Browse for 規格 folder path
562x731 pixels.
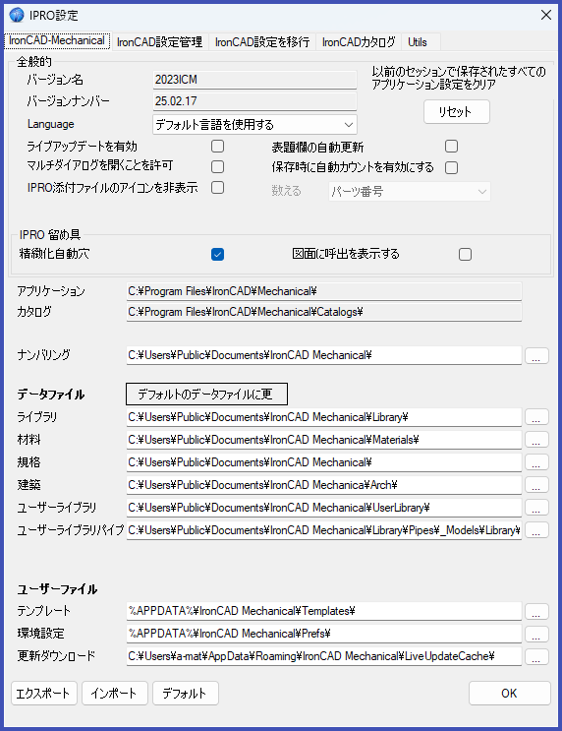click(536, 462)
